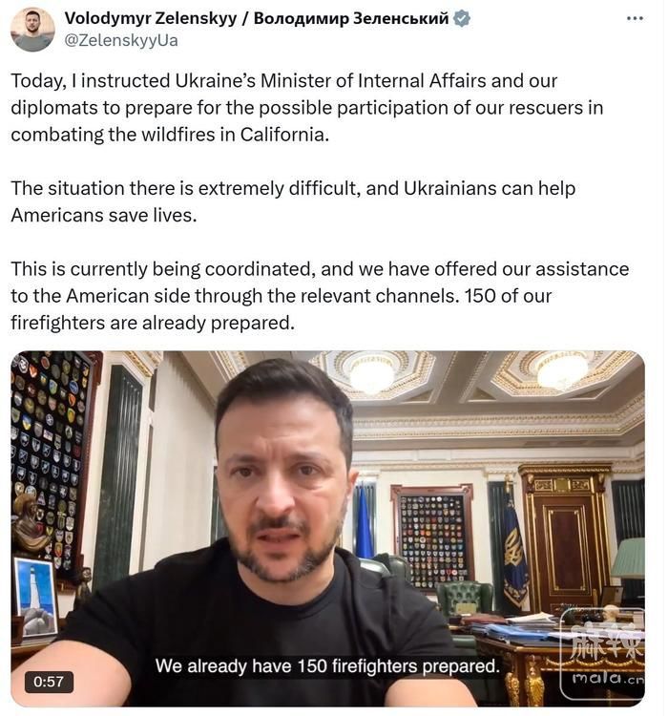Image resolution: width=668 pixels, height=716 pixels.
Task: Select the paragraph about firefighters already prepared
Action: 320,296
